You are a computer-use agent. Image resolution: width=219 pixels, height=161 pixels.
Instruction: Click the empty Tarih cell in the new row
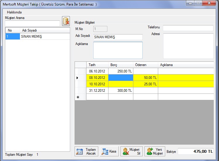(97, 97)
